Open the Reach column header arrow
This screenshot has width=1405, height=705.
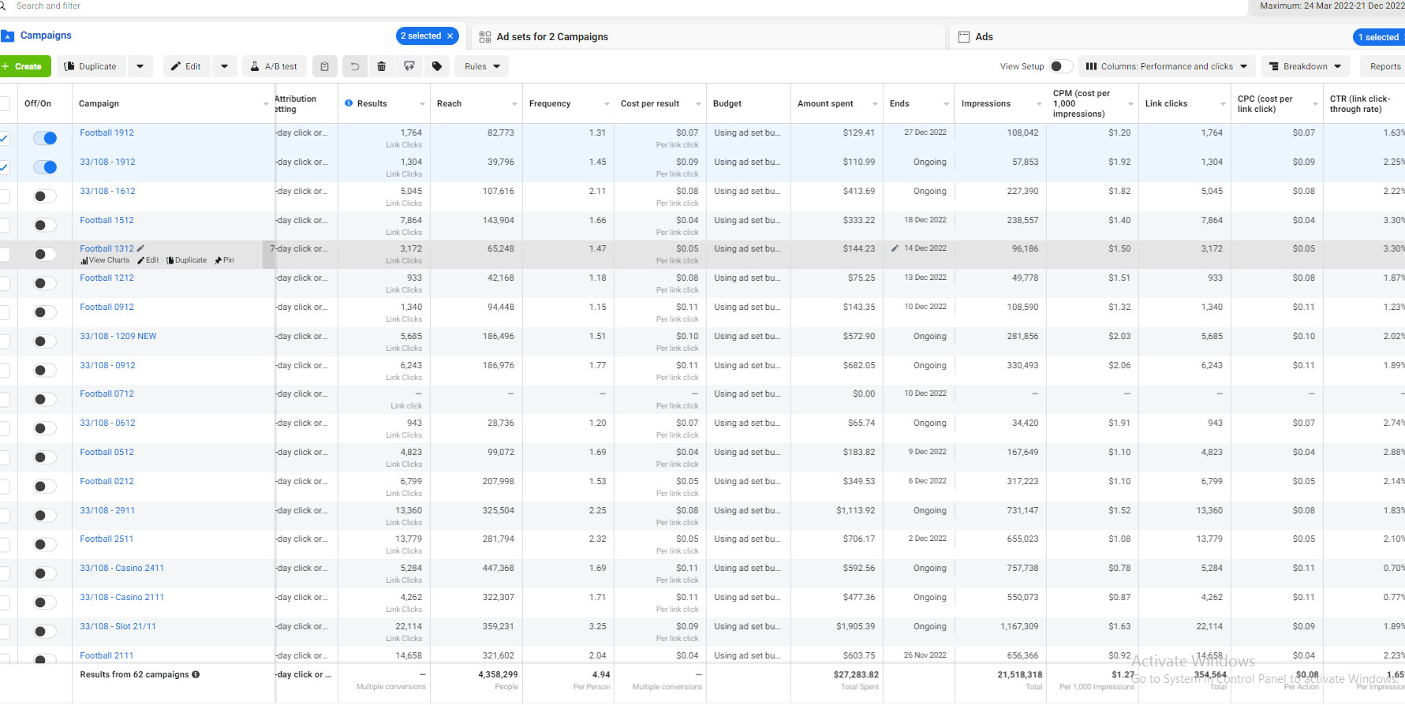[x=514, y=104]
